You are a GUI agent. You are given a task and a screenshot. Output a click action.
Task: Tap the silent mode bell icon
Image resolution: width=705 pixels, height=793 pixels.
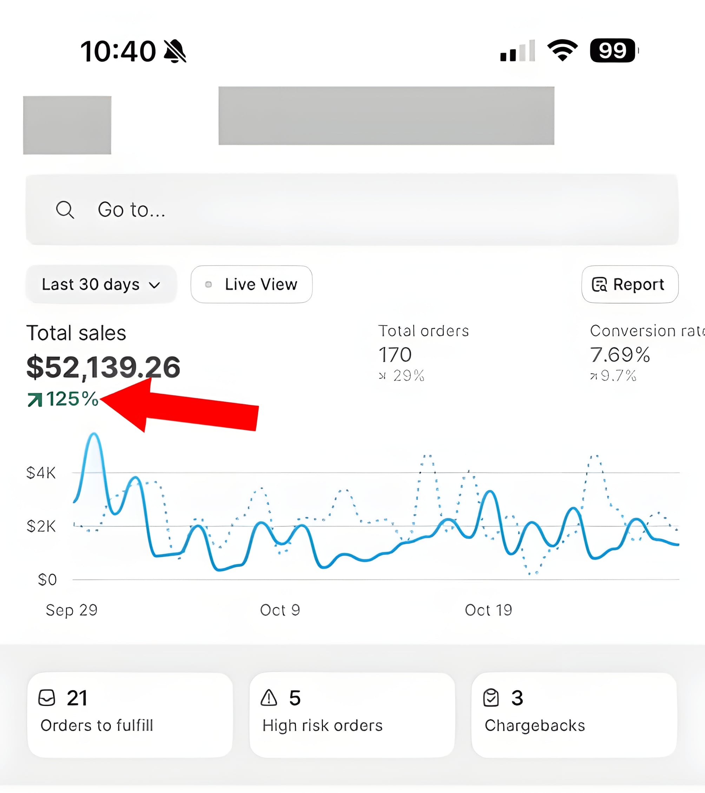(x=175, y=51)
